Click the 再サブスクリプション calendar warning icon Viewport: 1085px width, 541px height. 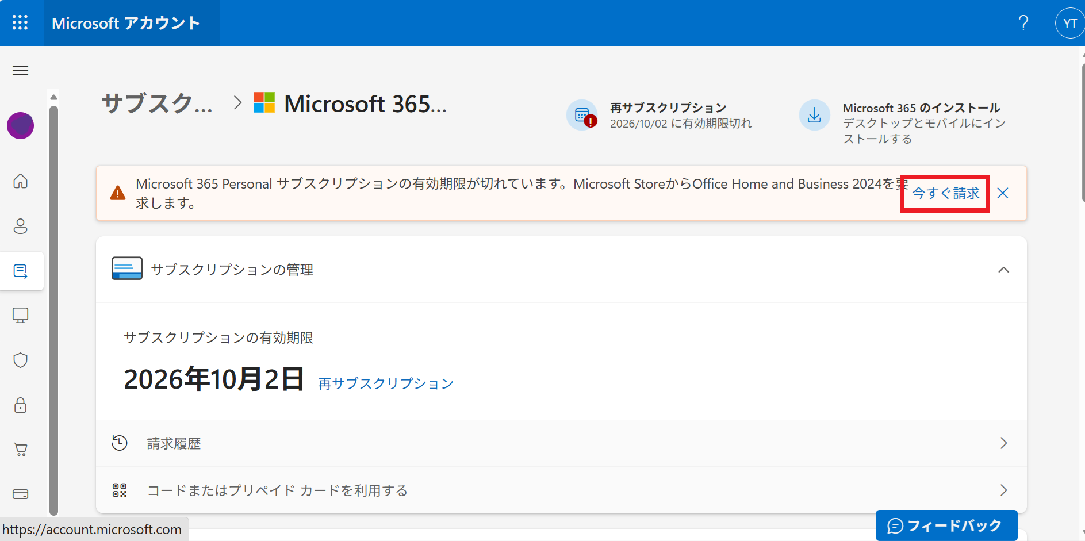pyautogui.click(x=582, y=115)
